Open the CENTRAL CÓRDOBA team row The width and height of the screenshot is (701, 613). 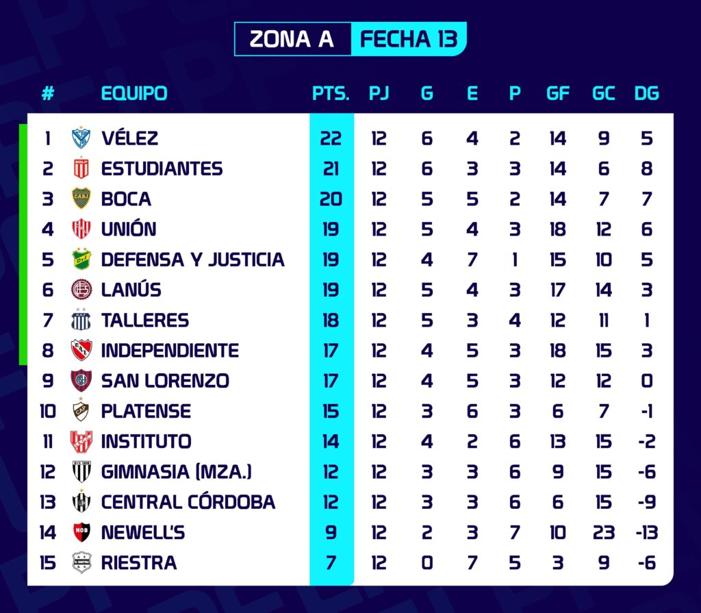(188, 502)
